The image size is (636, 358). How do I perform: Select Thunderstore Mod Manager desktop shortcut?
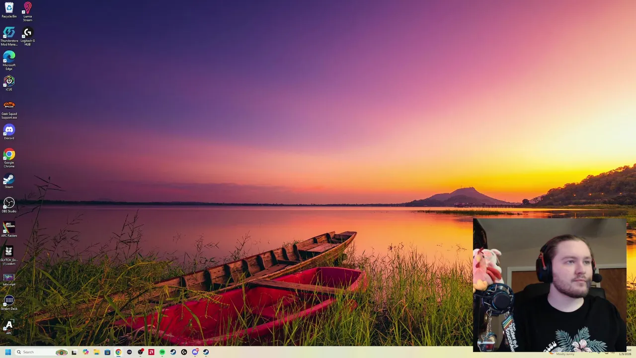tap(9, 36)
